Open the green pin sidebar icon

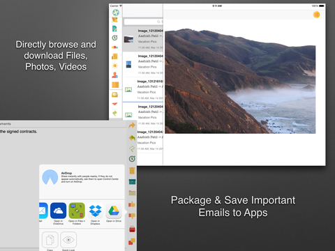114,113
